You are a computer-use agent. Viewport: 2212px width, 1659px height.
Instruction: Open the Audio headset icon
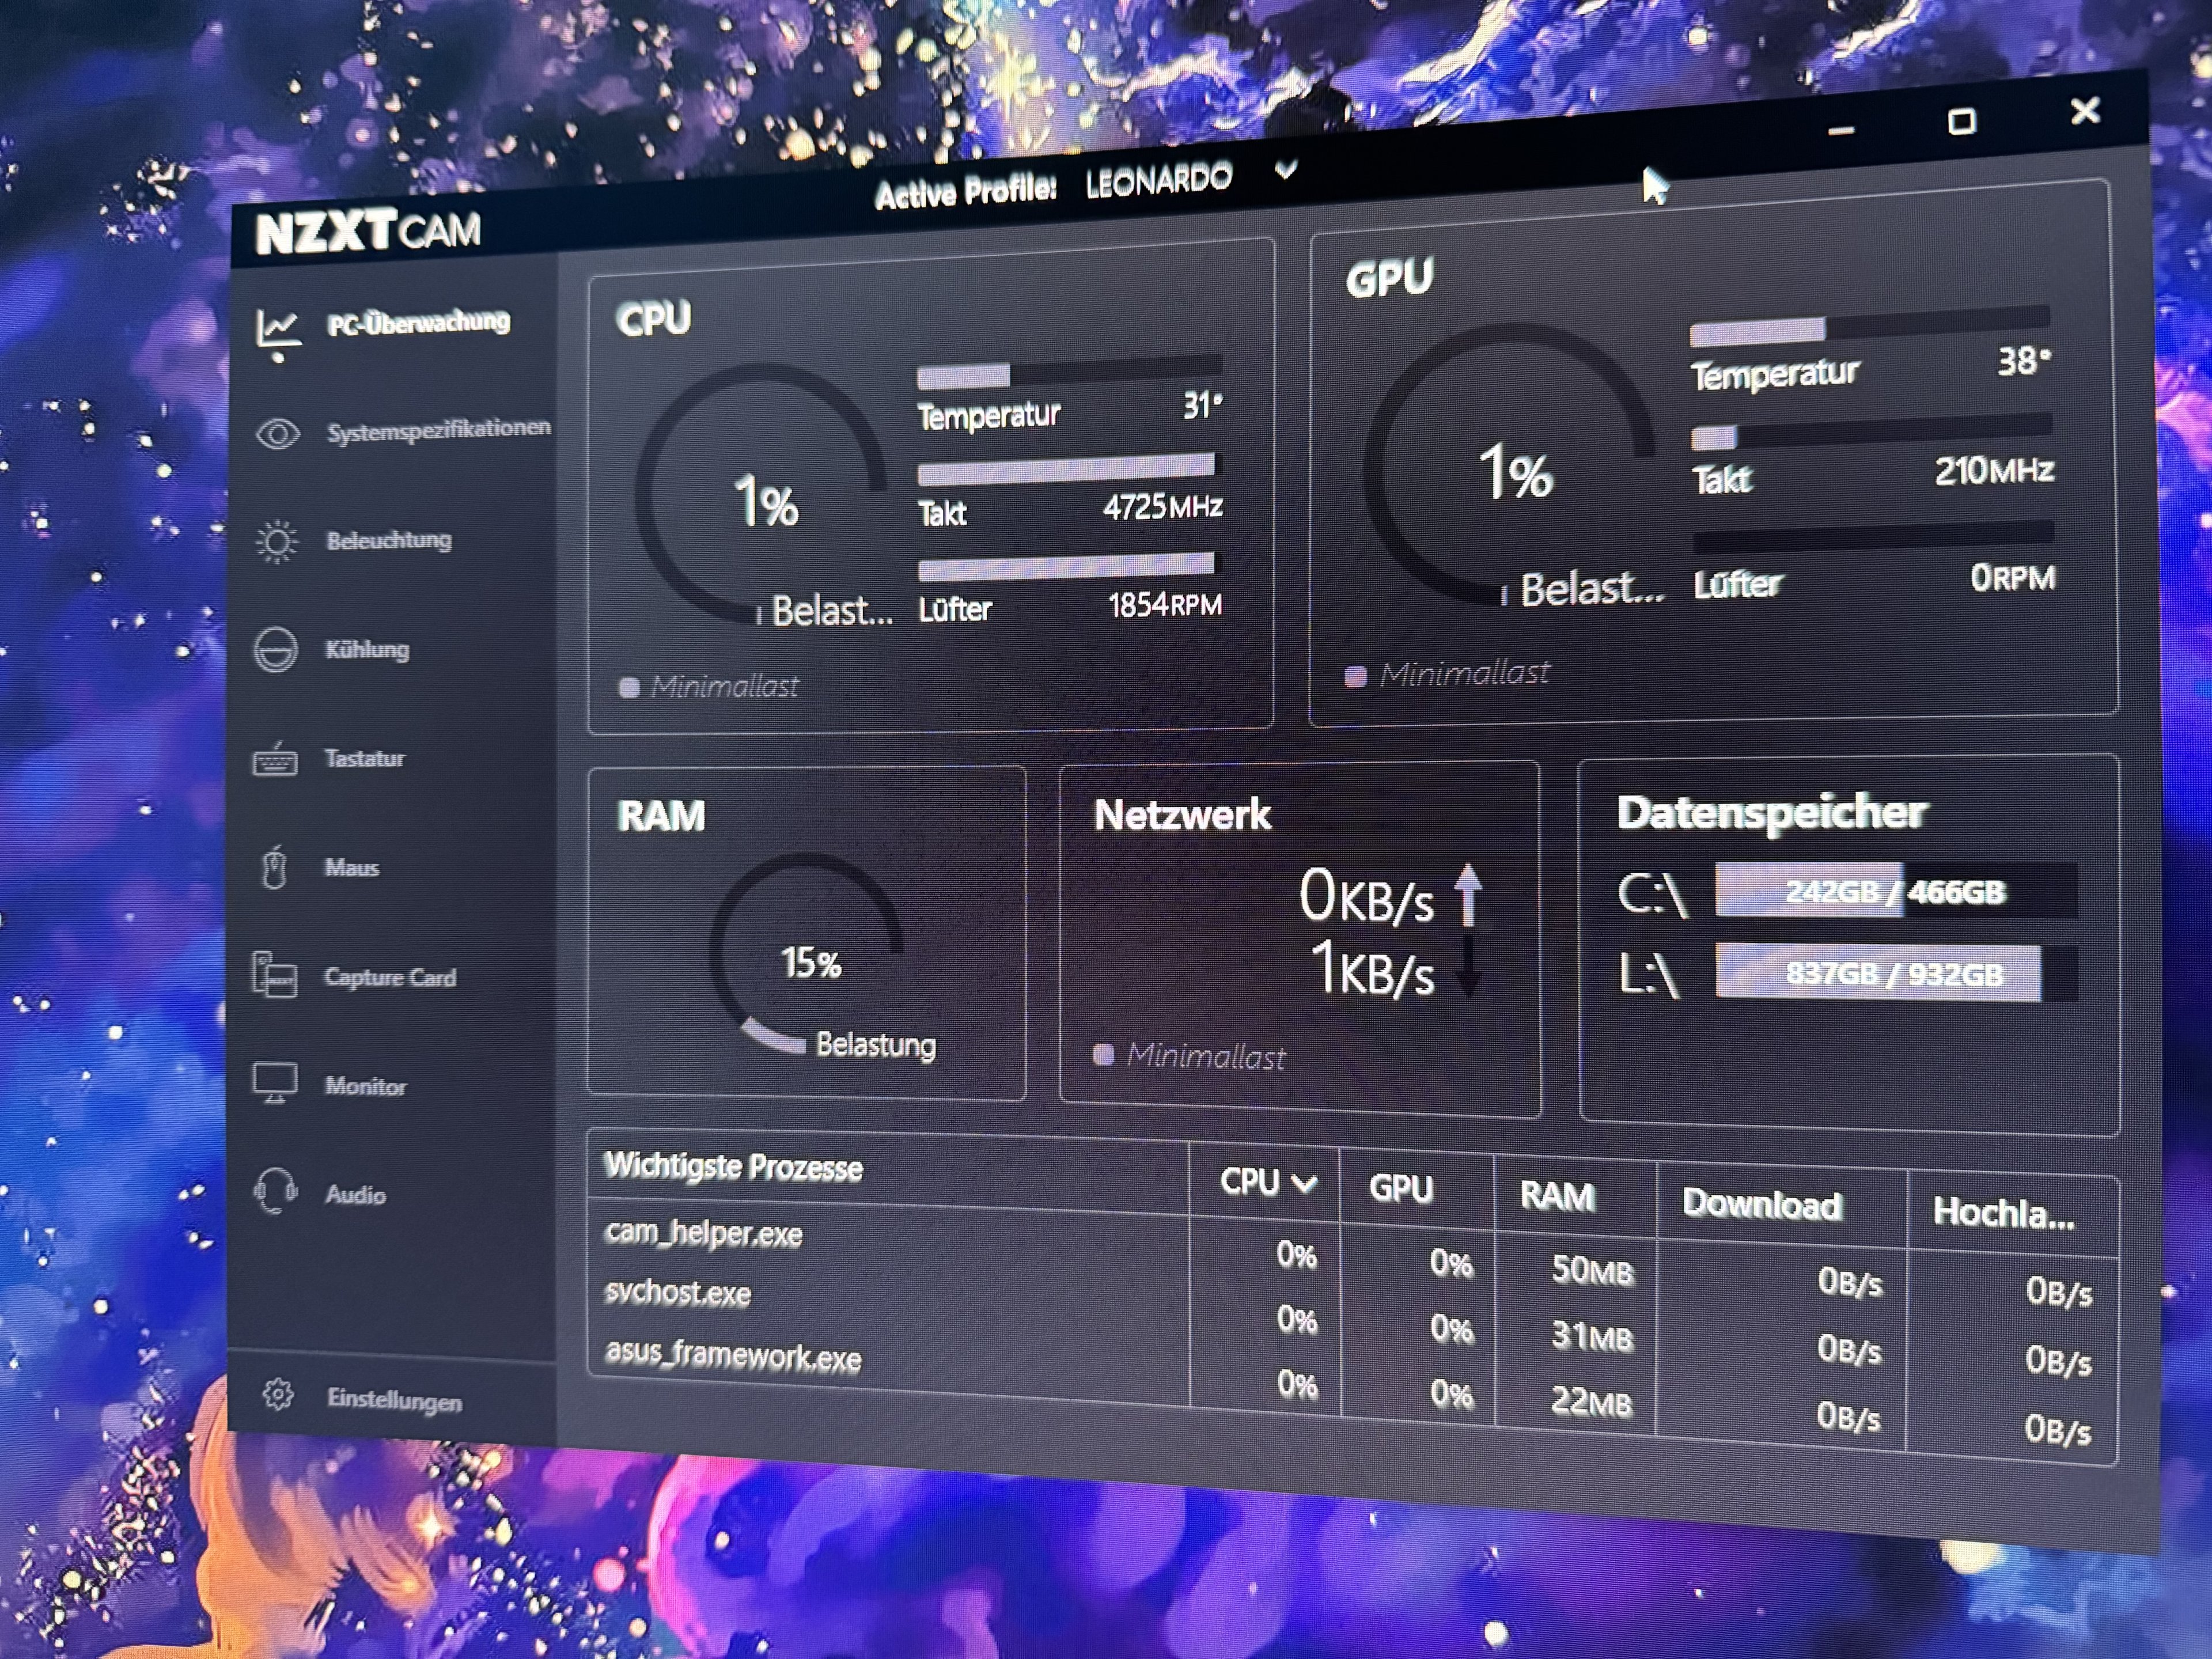(275, 1192)
